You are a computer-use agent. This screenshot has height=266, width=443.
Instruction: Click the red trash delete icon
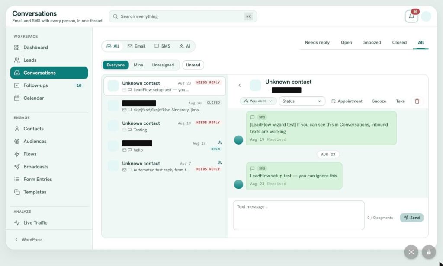[x=417, y=101]
